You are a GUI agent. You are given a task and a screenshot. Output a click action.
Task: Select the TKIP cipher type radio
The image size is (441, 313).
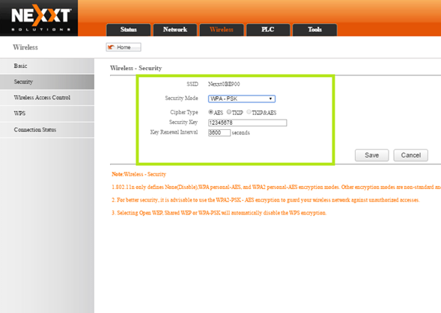click(x=229, y=112)
